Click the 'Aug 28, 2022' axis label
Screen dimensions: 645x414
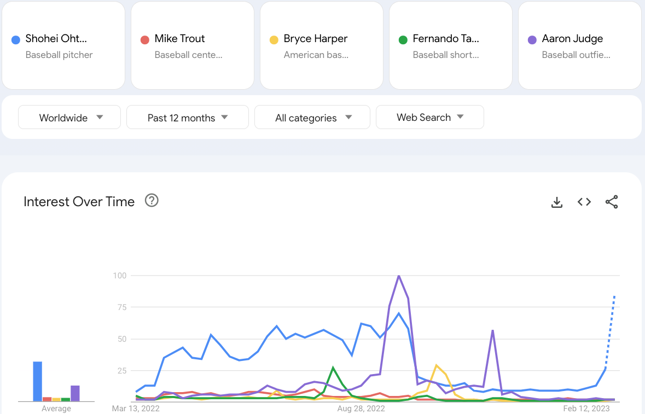coord(361,408)
